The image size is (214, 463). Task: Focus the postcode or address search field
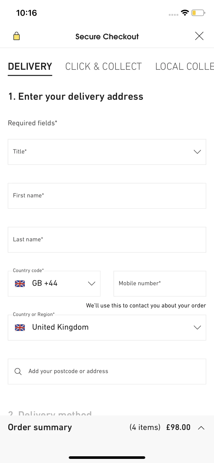click(x=107, y=372)
